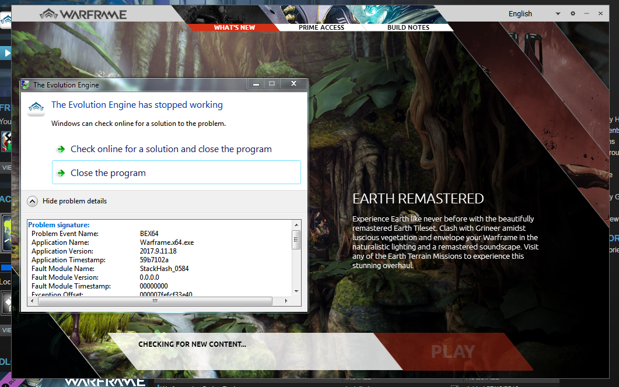This screenshot has height=387, width=619.
Task: Click the Evolution Engine title bar icon
Action: [x=25, y=84]
